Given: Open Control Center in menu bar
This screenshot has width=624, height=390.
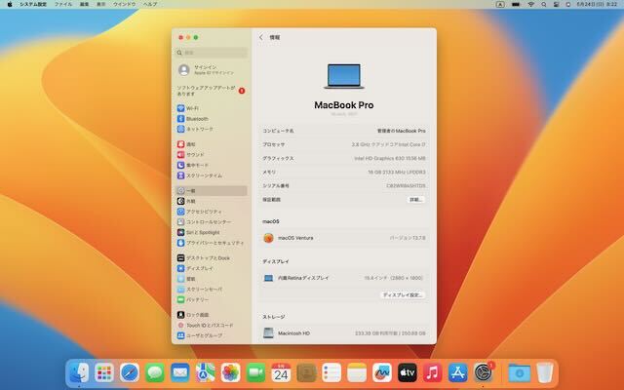Looking at the screenshot, I should [557, 4].
